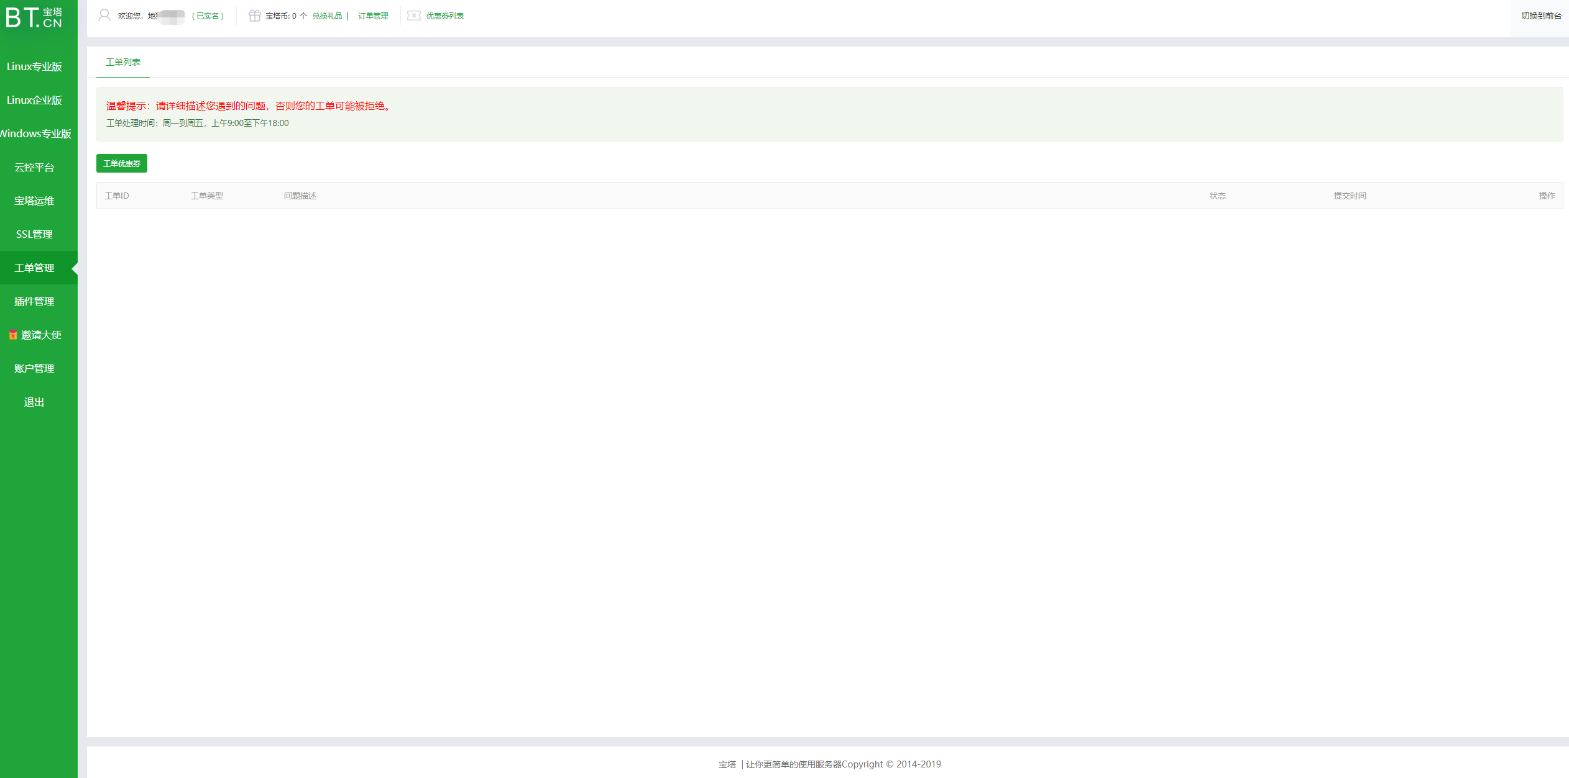Click the red gift icon beside 邀请大使
Image resolution: width=1569 pixels, height=778 pixels.
(x=12, y=335)
